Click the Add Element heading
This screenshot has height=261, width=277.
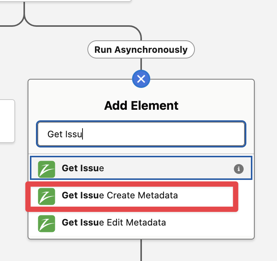click(141, 106)
